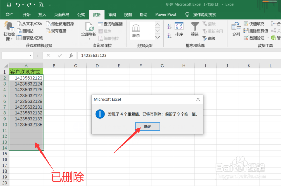Click 删除重复值 remove duplicates
The height and width of the screenshot is (186, 281).
point(256,31)
